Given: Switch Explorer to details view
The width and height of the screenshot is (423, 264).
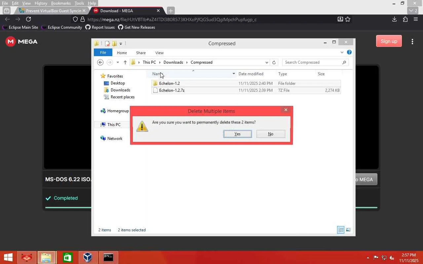Looking at the screenshot, I should 341,230.
